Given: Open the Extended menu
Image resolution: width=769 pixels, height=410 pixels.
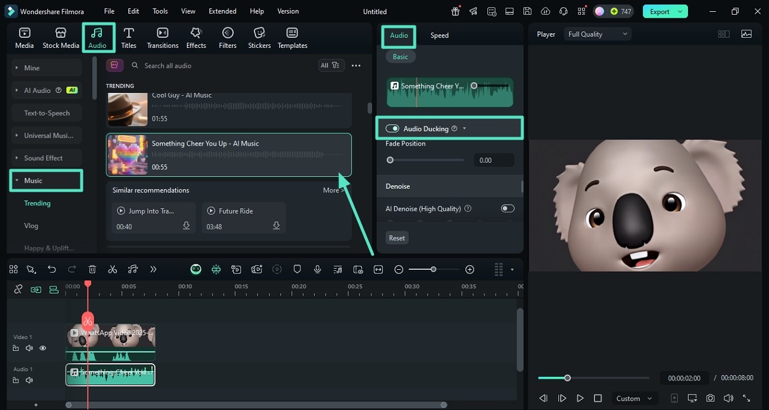Looking at the screenshot, I should click(x=222, y=11).
